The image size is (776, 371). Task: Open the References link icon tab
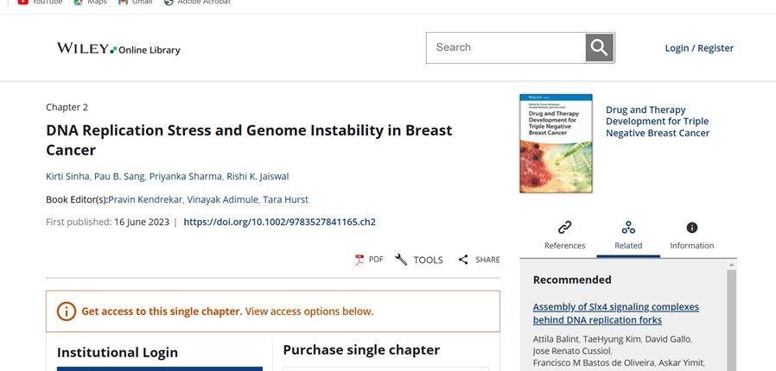[564, 228]
